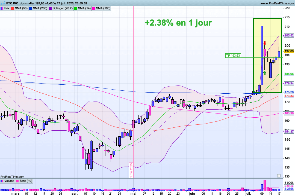Screen dimensions: 295x196
Task: Select the TP 193,63 take-profit label
Action: tap(233, 56)
